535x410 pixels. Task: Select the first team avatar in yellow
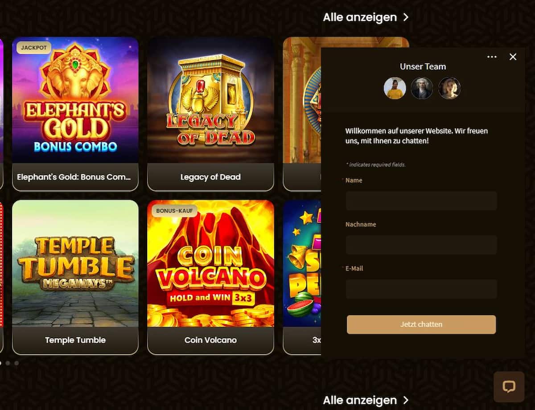click(395, 88)
